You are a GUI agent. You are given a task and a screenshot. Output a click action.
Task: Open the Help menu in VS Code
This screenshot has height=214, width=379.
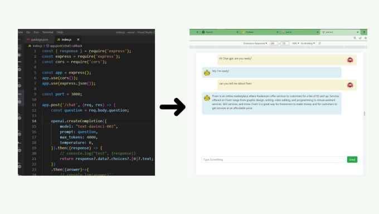60,32
